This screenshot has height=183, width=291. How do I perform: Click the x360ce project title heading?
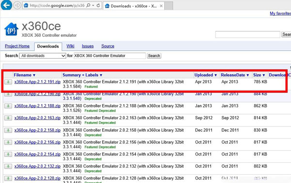41,26
